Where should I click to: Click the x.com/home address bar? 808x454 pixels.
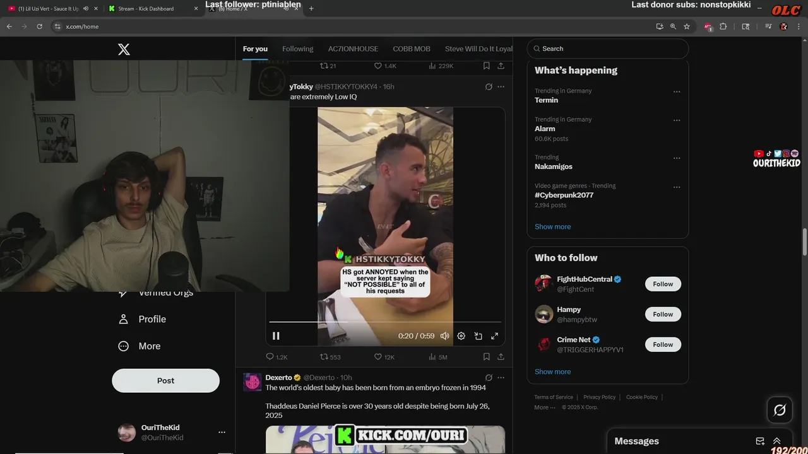(x=353, y=26)
